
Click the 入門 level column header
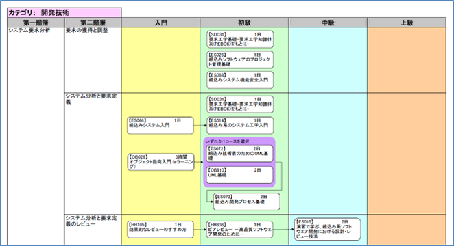160,23
